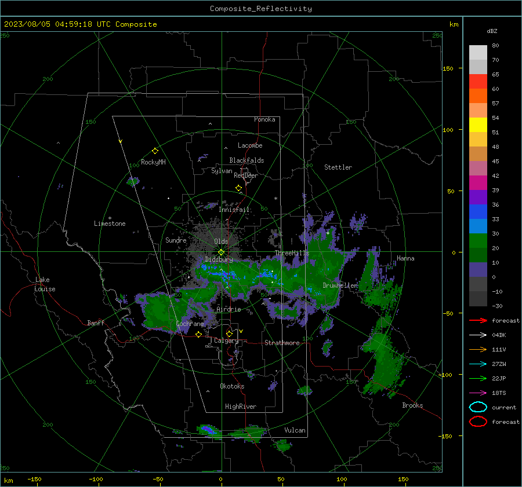Click the Strathmore city label

(282, 343)
